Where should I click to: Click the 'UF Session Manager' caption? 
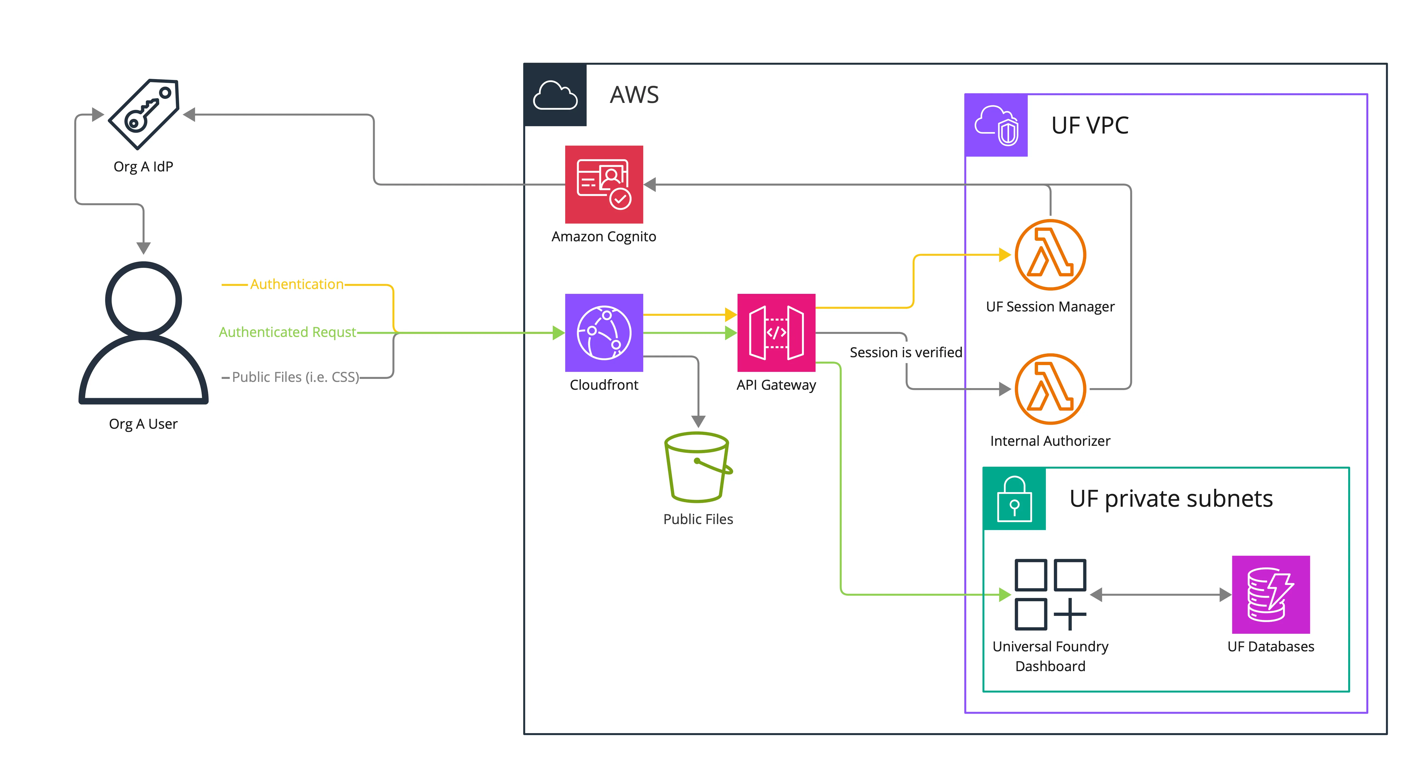pos(1050,307)
